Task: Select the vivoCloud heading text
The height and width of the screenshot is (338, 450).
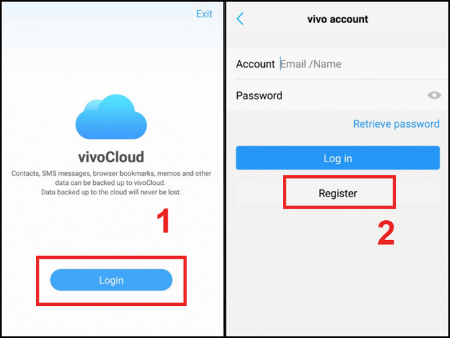Action: pos(111,157)
